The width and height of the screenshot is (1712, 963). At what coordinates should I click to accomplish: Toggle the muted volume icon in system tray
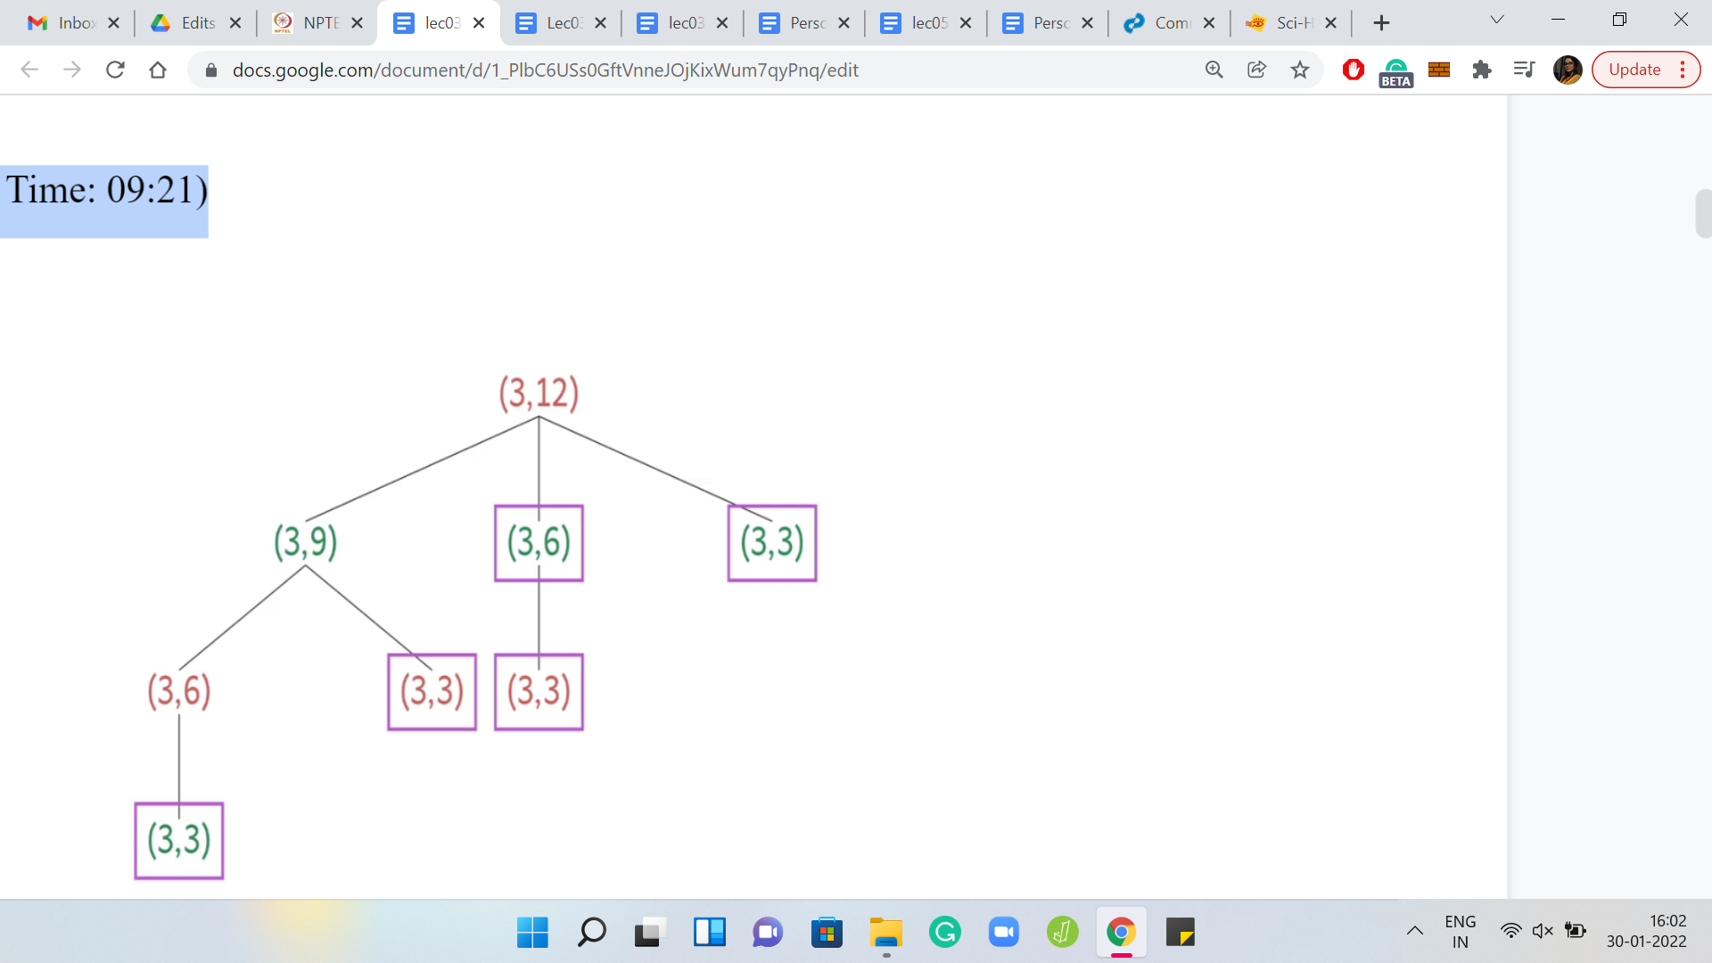[1543, 931]
